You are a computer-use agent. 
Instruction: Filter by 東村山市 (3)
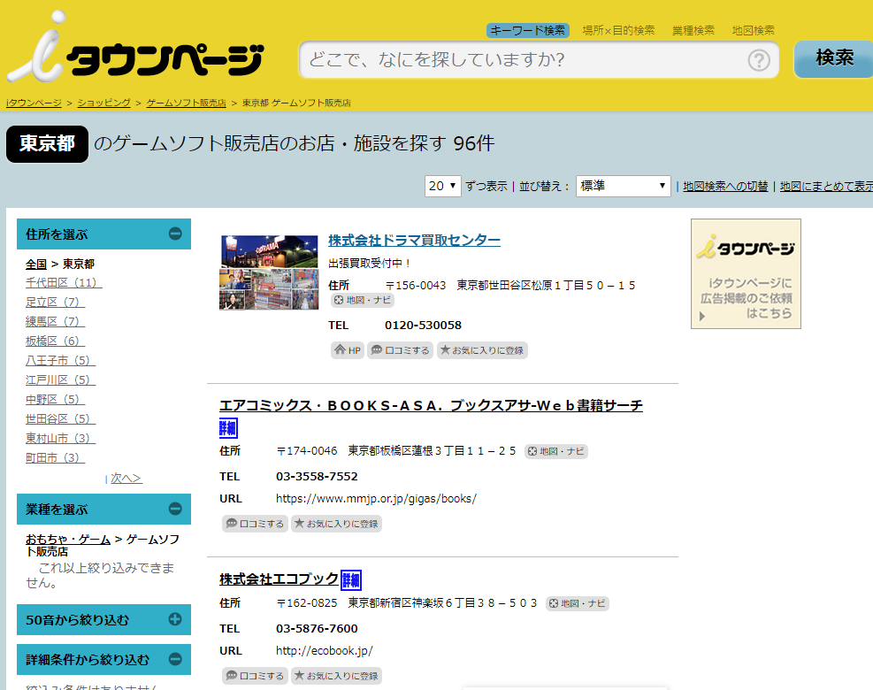point(60,439)
